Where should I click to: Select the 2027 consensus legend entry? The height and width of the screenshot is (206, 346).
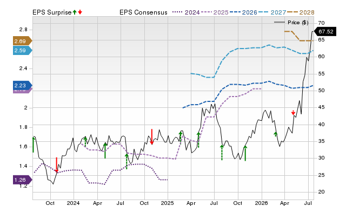pos(272,12)
